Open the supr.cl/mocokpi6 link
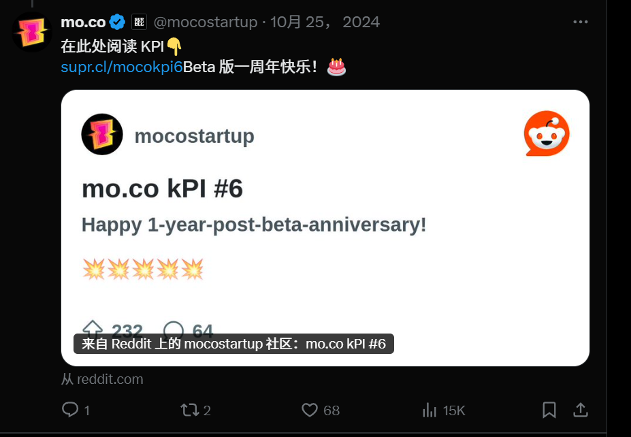 click(122, 67)
